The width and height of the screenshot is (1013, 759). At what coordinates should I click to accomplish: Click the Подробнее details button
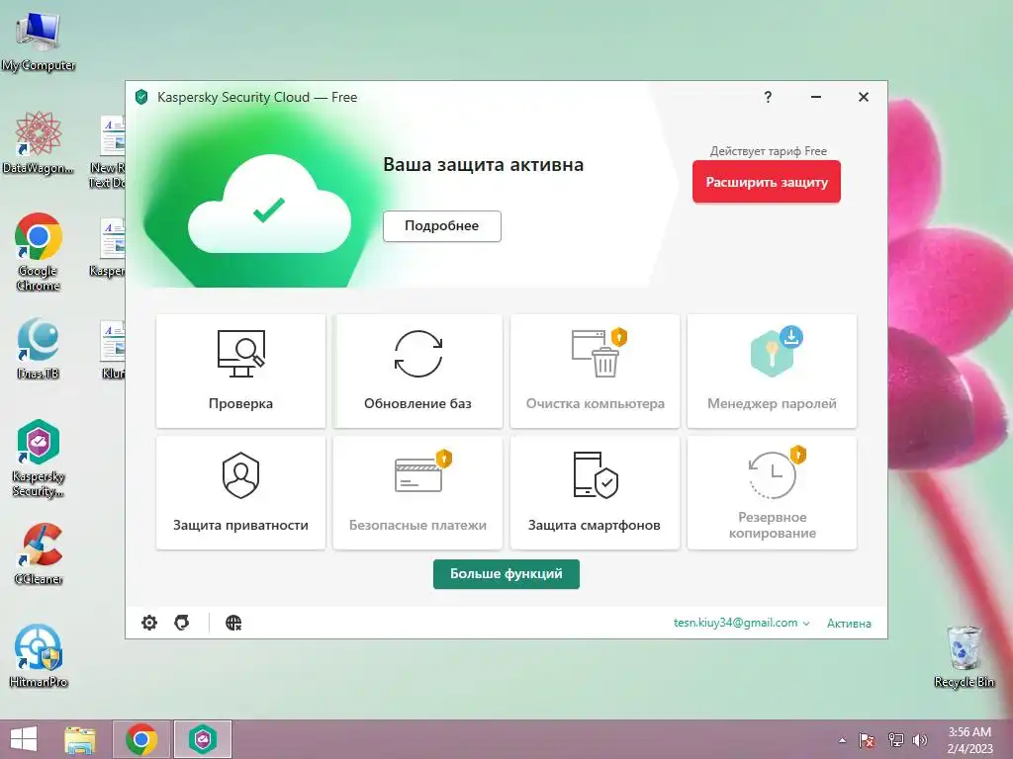[442, 226]
